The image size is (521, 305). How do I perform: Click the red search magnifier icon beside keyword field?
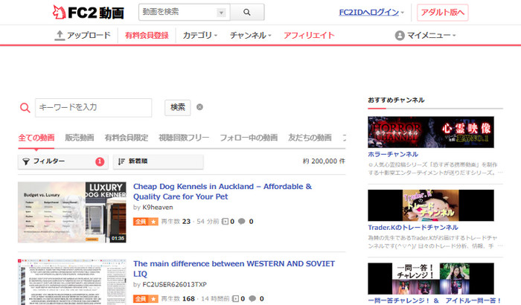click(25, 108)
